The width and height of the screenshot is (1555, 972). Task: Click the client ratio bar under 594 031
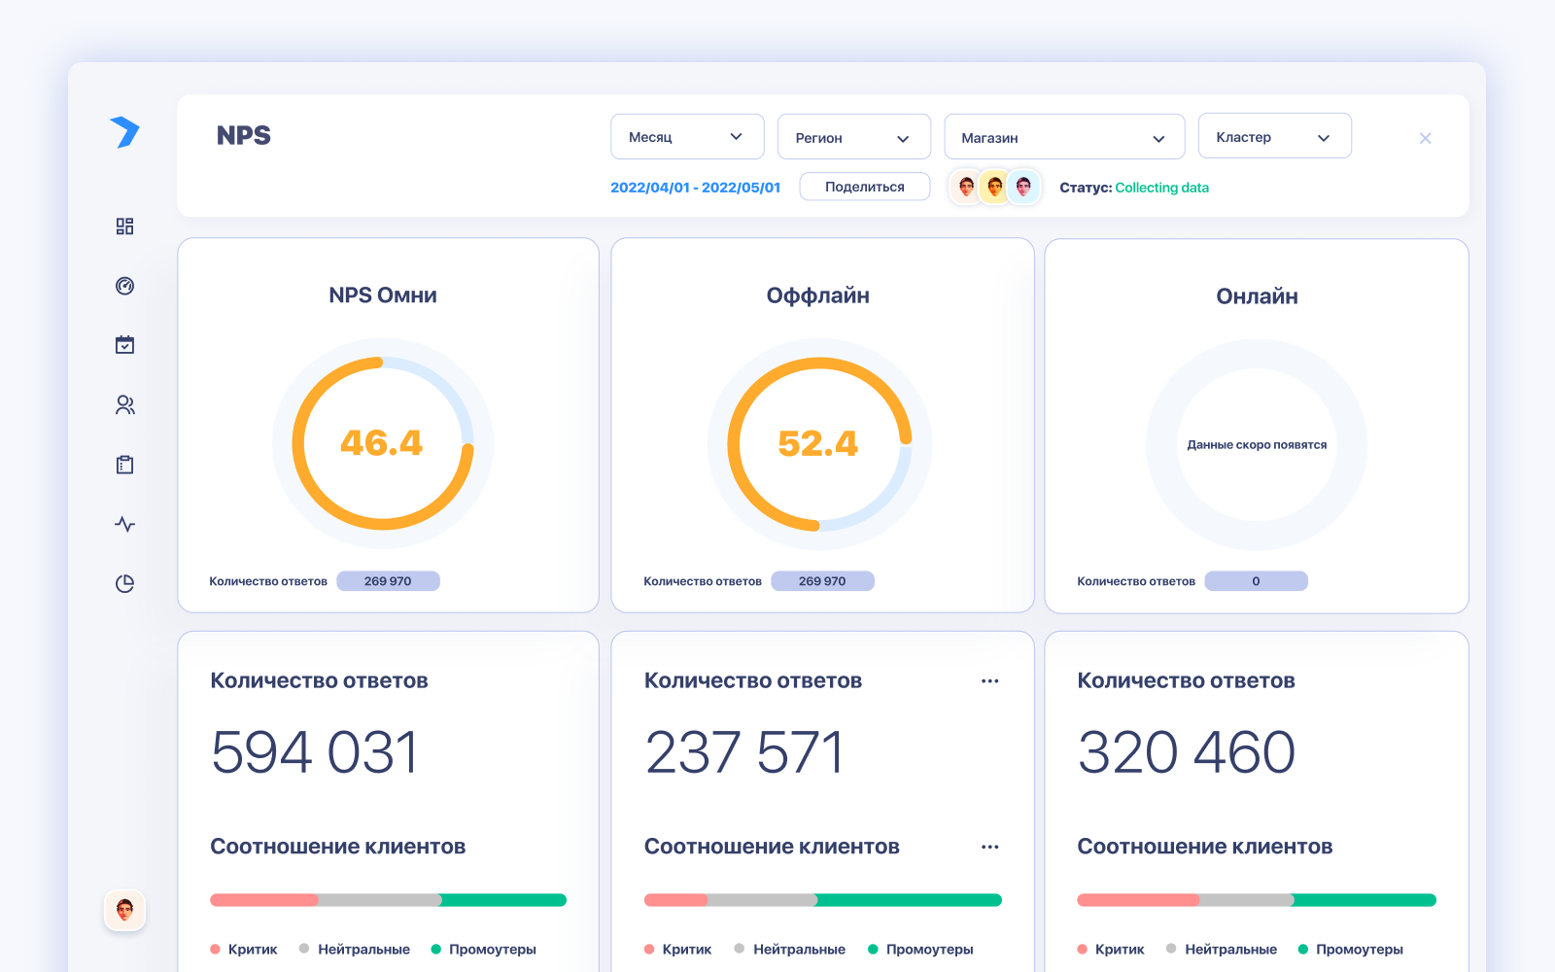tap(388, 900)
